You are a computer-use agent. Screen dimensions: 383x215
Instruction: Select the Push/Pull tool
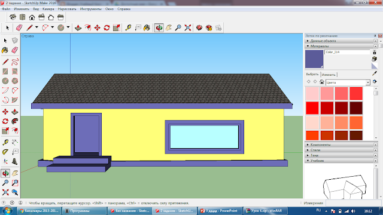point(78,28)
